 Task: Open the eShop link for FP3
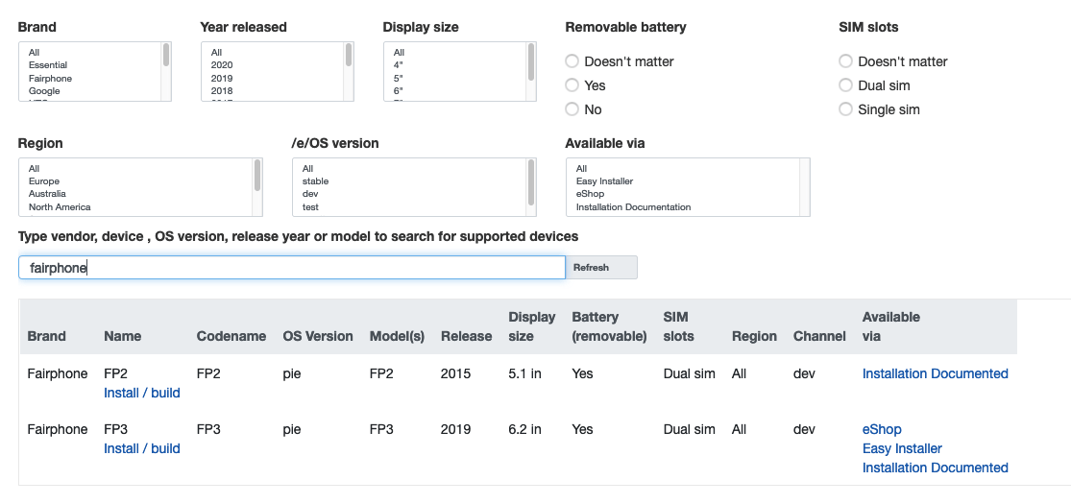point(882,429)
